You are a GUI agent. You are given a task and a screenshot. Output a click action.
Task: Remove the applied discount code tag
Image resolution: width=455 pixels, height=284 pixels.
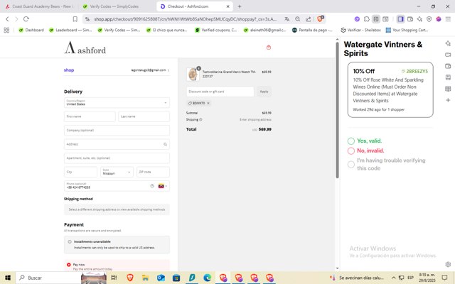coord(208,103)
